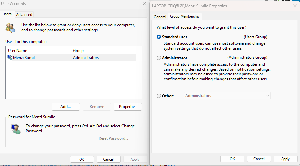Close the User Accounts dialog window
This screenshot has height=166, width=300.
point(144,4)
